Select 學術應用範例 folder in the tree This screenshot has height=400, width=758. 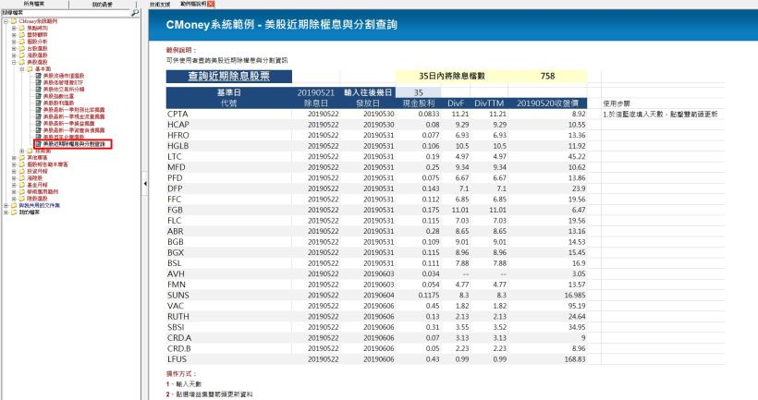(x=43, y=192)
